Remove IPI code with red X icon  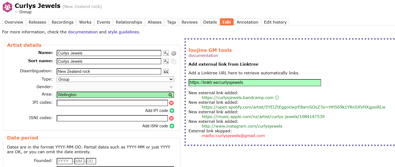171,103
